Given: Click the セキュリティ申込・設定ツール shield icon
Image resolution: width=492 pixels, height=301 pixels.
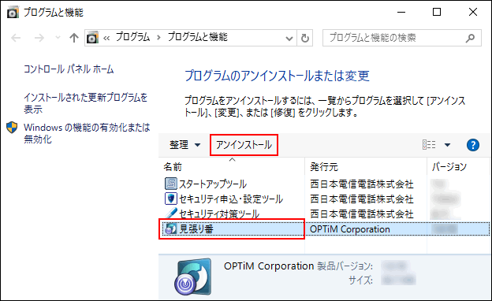Looking at the screenshot, I should [x=171, y=199].
